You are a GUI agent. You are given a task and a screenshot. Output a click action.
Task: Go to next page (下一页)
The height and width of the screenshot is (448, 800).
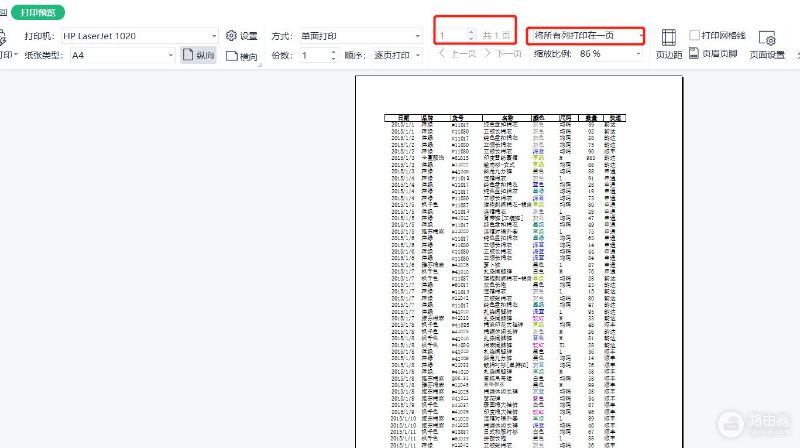(503, 54)
